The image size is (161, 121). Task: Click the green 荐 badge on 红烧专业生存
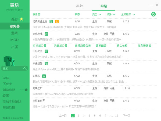pyautogui.click(x=51, y=21)
